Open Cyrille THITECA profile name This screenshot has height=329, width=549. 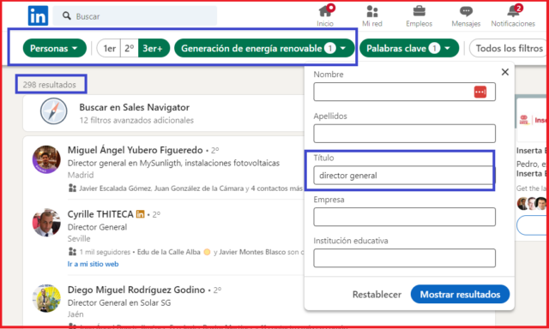point(100,214)
